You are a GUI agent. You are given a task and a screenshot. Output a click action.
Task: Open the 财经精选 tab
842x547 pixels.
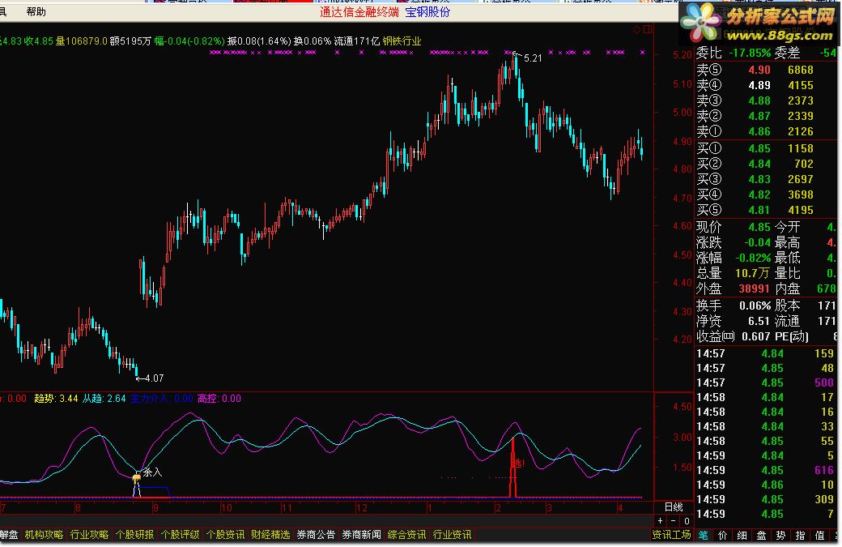coord(270,535)
